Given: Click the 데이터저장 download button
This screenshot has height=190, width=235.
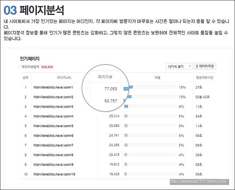Looking at the screenshot, I should coord(205,66).
